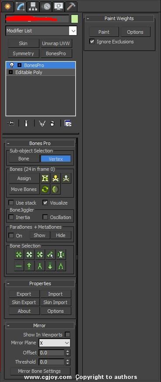Toggle the BonesPro modifier lightbulb

[11, 65]
